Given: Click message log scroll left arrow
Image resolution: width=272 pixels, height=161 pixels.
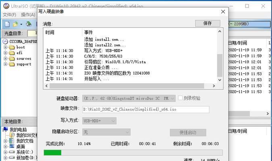Looking at the screenshot, I should coord(46,86).
